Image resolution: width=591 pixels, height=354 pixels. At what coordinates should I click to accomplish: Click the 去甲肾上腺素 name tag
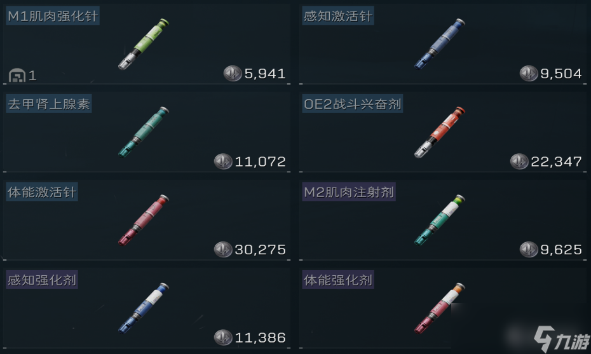coord(49,104)
